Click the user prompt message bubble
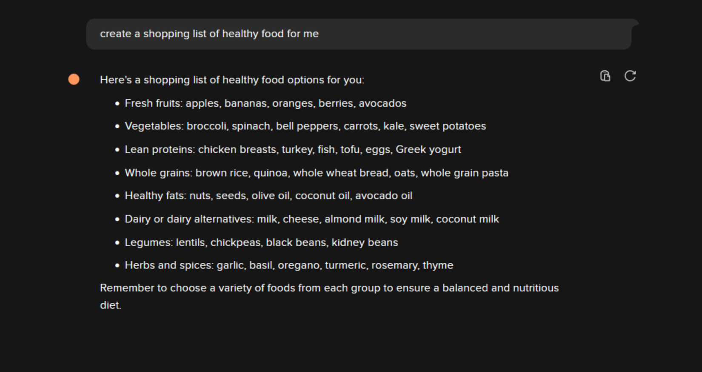This screenshot has height=372, width=702. tap(359, 34)
